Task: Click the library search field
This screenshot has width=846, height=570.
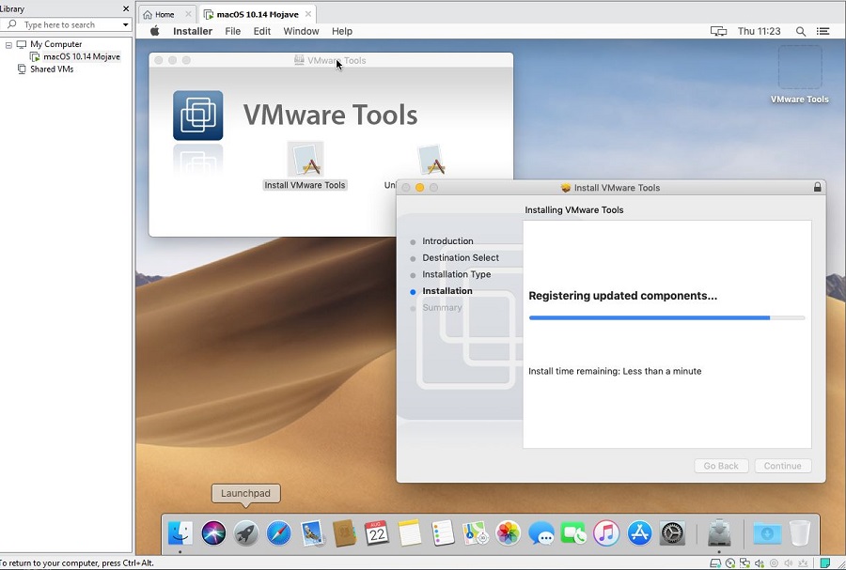Action: tap(65, 24)
